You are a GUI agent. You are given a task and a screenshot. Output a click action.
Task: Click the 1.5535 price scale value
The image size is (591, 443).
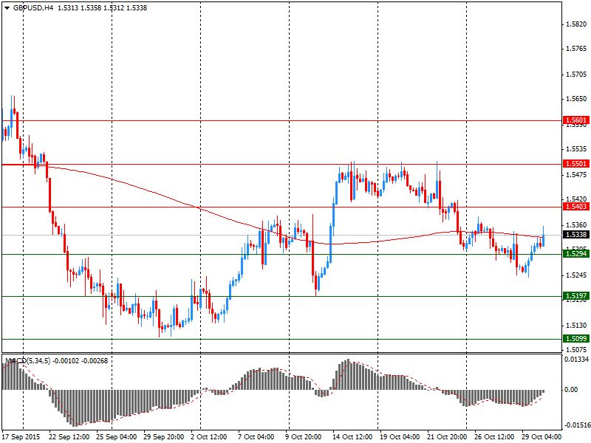(x=576, y=149)
